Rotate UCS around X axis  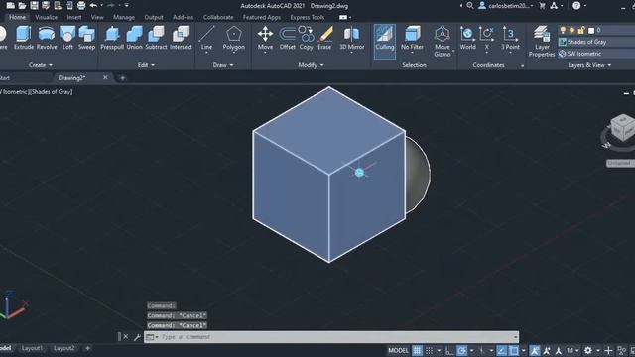pos(486,39)
